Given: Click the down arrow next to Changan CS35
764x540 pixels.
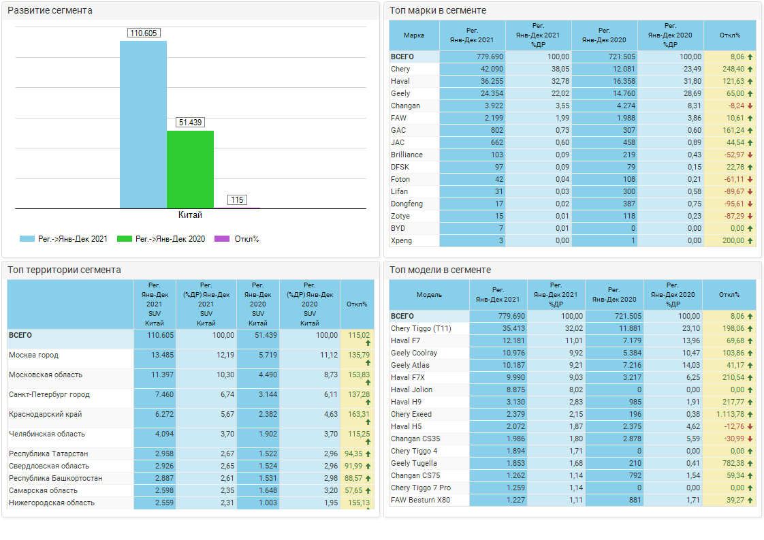Looking at the screenshot, I should click(750, 439).
